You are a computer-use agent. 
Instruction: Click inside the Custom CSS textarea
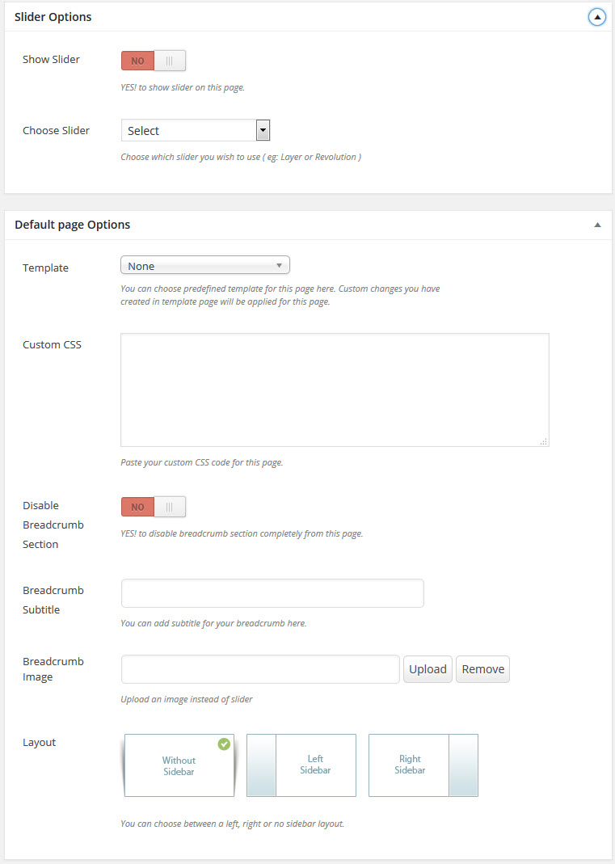(x=335, y=390)
